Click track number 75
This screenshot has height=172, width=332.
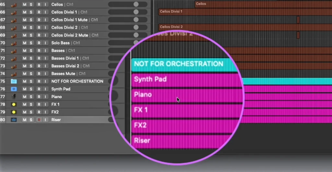(x=3, y=81)
